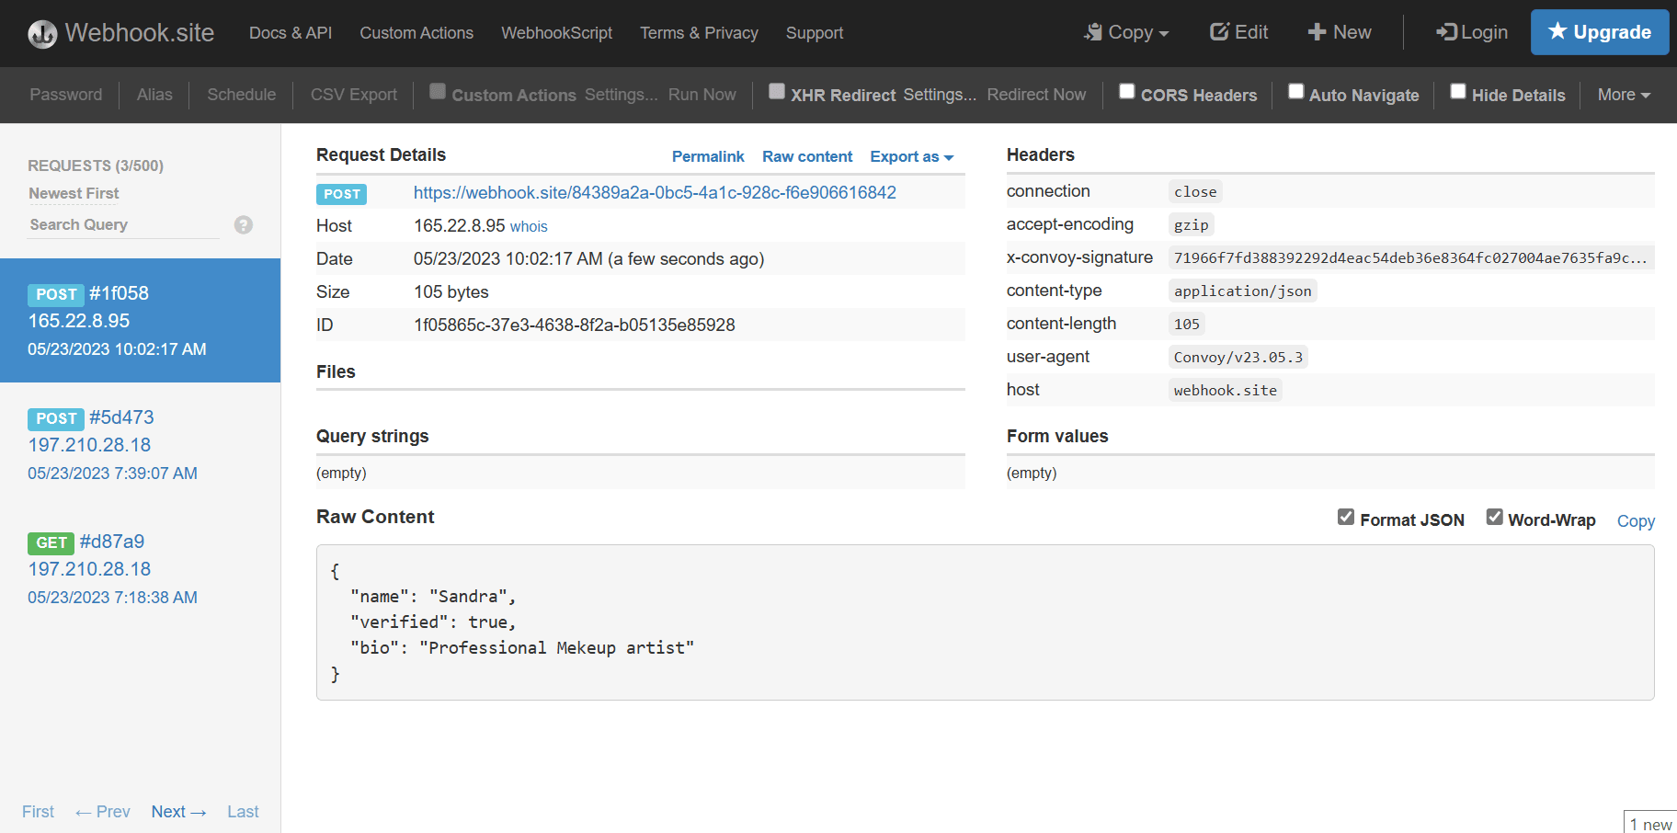1677x833 pixels.
Task: Toggle the Auto Navigate checkbox
Action: (1295, 91)
